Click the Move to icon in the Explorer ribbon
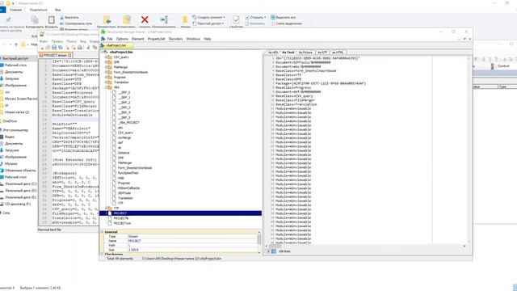Image resolution: width=517 pixels, height=291 pixels. 107,19
